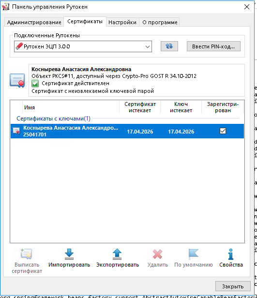Click the Default flag icon
The height and width of the screenshot is (298, 257).
[x=194, y=254]
